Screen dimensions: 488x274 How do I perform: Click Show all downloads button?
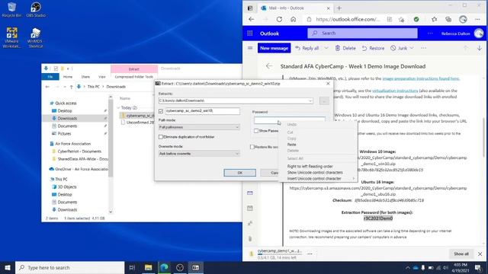click(461, 253)
